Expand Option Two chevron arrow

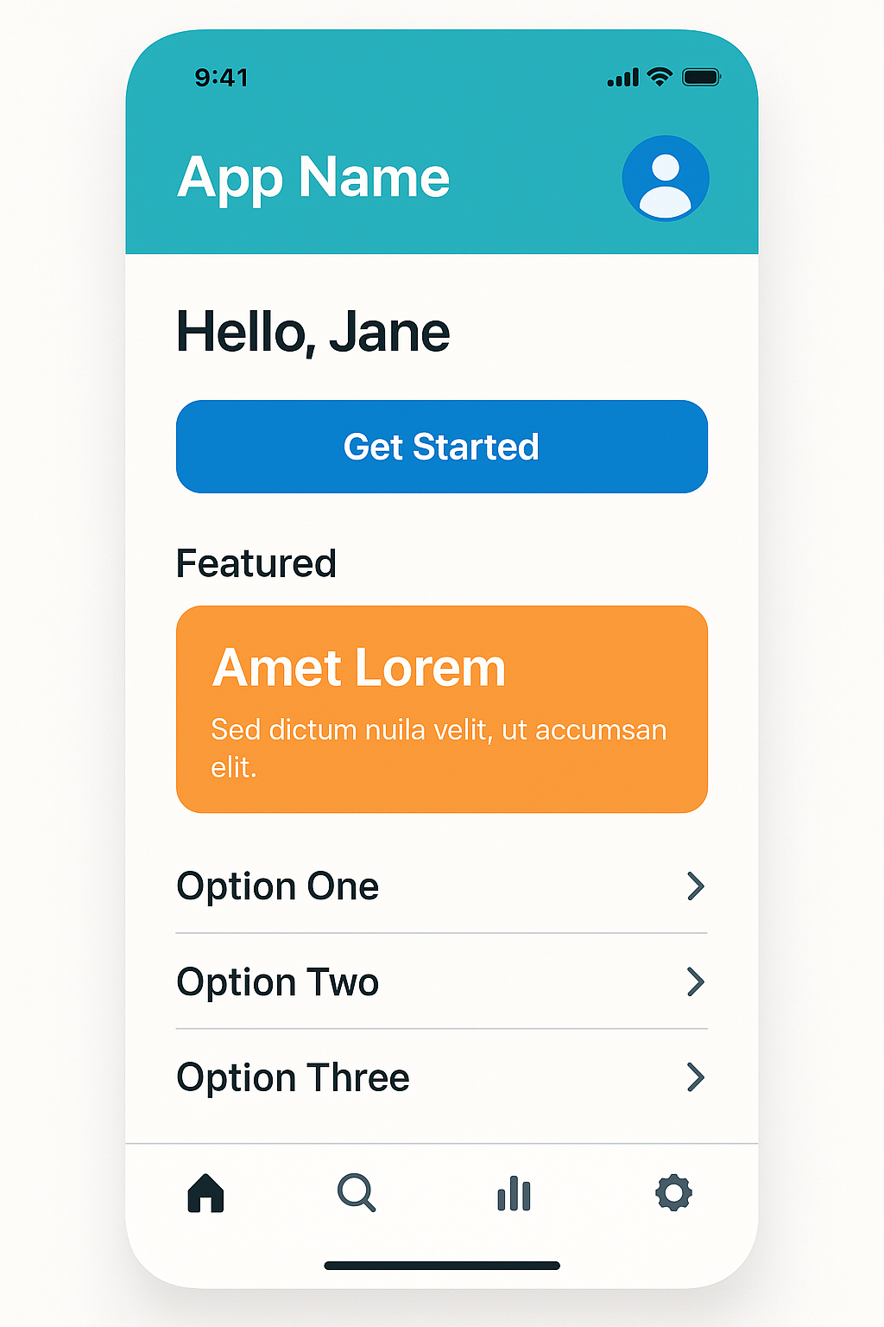click(x=696, y=982)
